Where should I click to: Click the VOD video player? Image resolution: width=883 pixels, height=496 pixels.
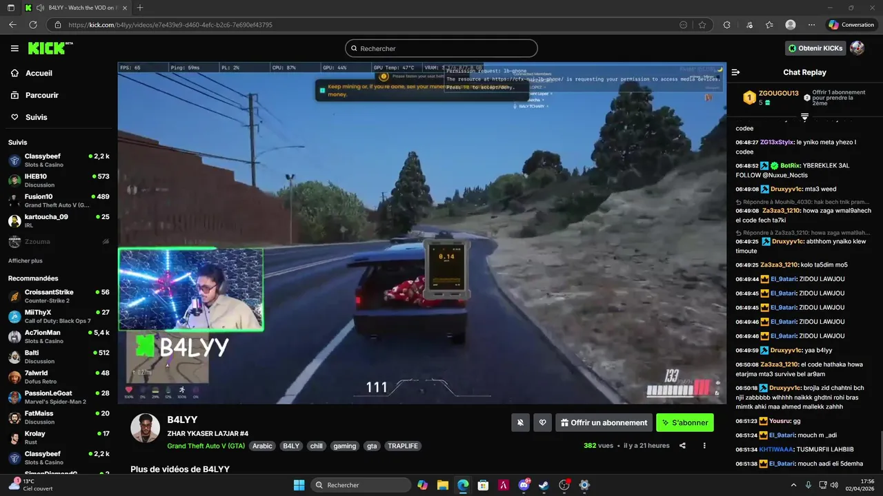click(421, 233)
